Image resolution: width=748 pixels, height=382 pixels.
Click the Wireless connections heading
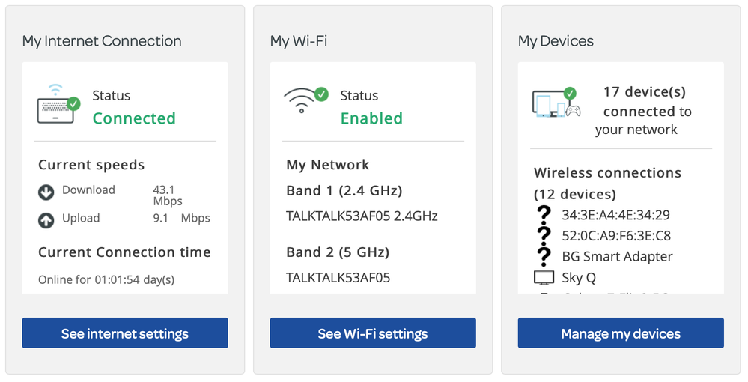click(x=607, y=173)
